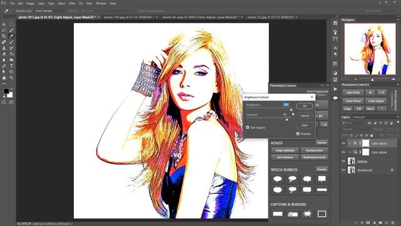Screen dimensions: 401x226
Task: Open the Actions play-icon panel
Action: pyautogui.click(x=335, y=89)
